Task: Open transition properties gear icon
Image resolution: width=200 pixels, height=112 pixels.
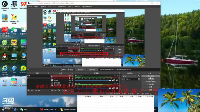Action: [x=138, y=76]
